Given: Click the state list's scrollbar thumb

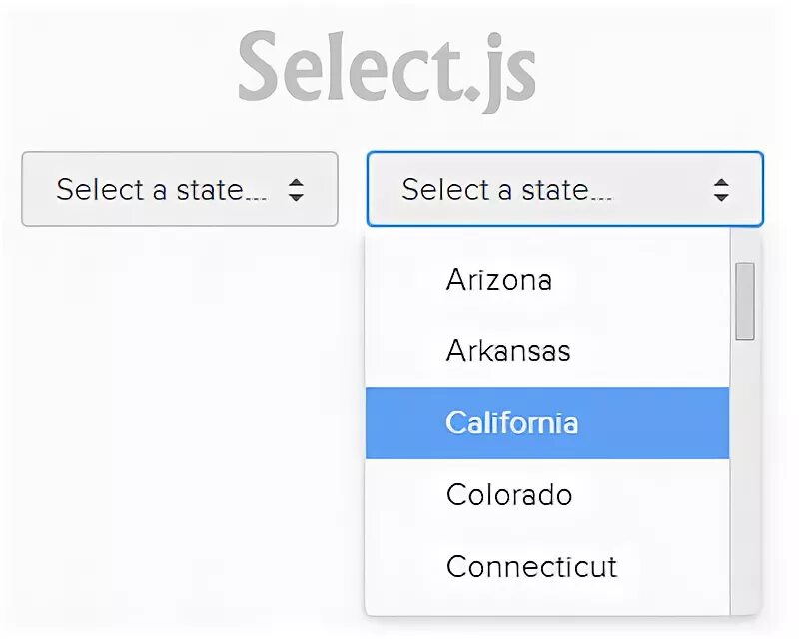Looking at the screenshot, I should tap(744, 301).
